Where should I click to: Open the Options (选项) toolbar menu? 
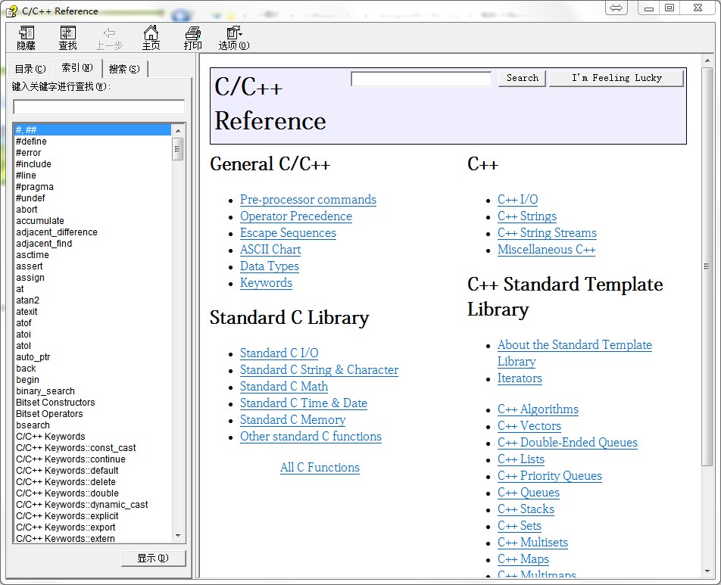pos(233,37)
